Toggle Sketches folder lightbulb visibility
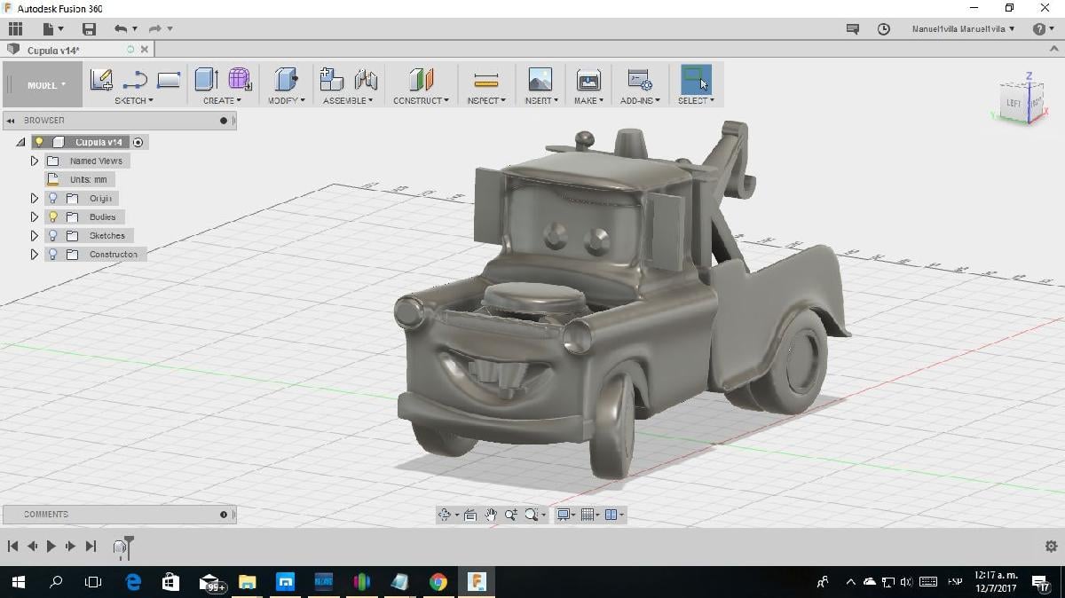Viewport: 1065px width, 598px height. coord(52,235)
